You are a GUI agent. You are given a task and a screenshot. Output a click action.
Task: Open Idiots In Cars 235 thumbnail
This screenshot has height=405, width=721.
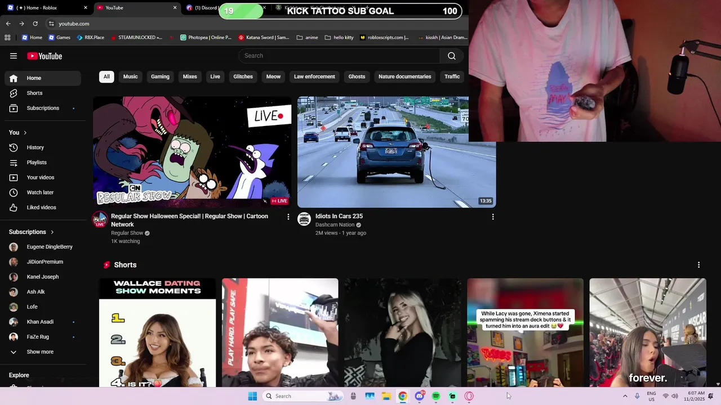pyautogui.click(x=397, y=152)
